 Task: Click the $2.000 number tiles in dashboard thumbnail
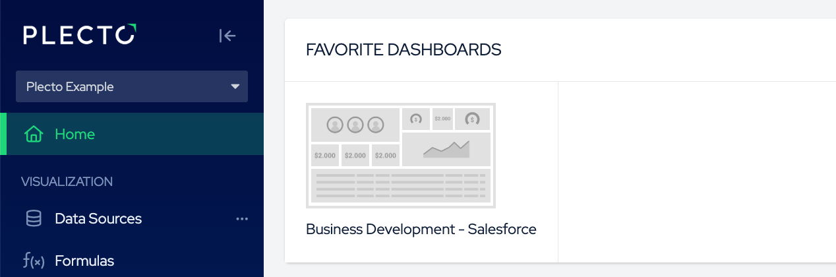click(x=355, y=156)
